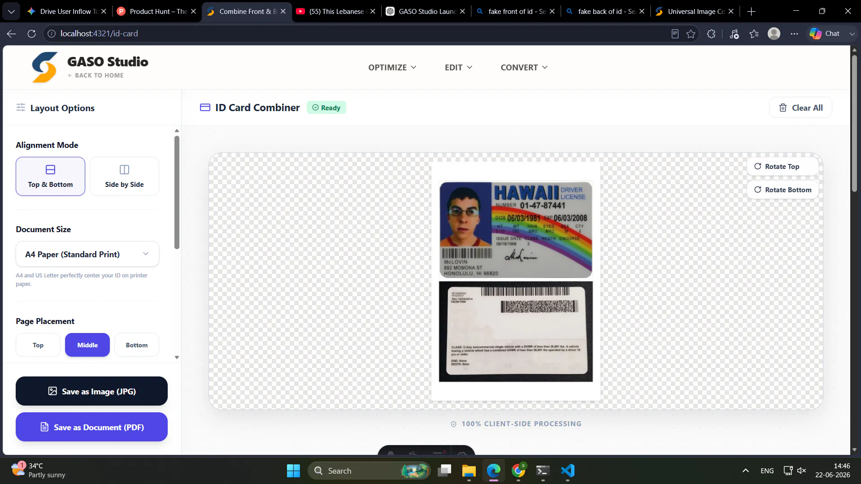Open Google Chrome from the taskbar
The image size is (861, 484).
coord(518,471)
